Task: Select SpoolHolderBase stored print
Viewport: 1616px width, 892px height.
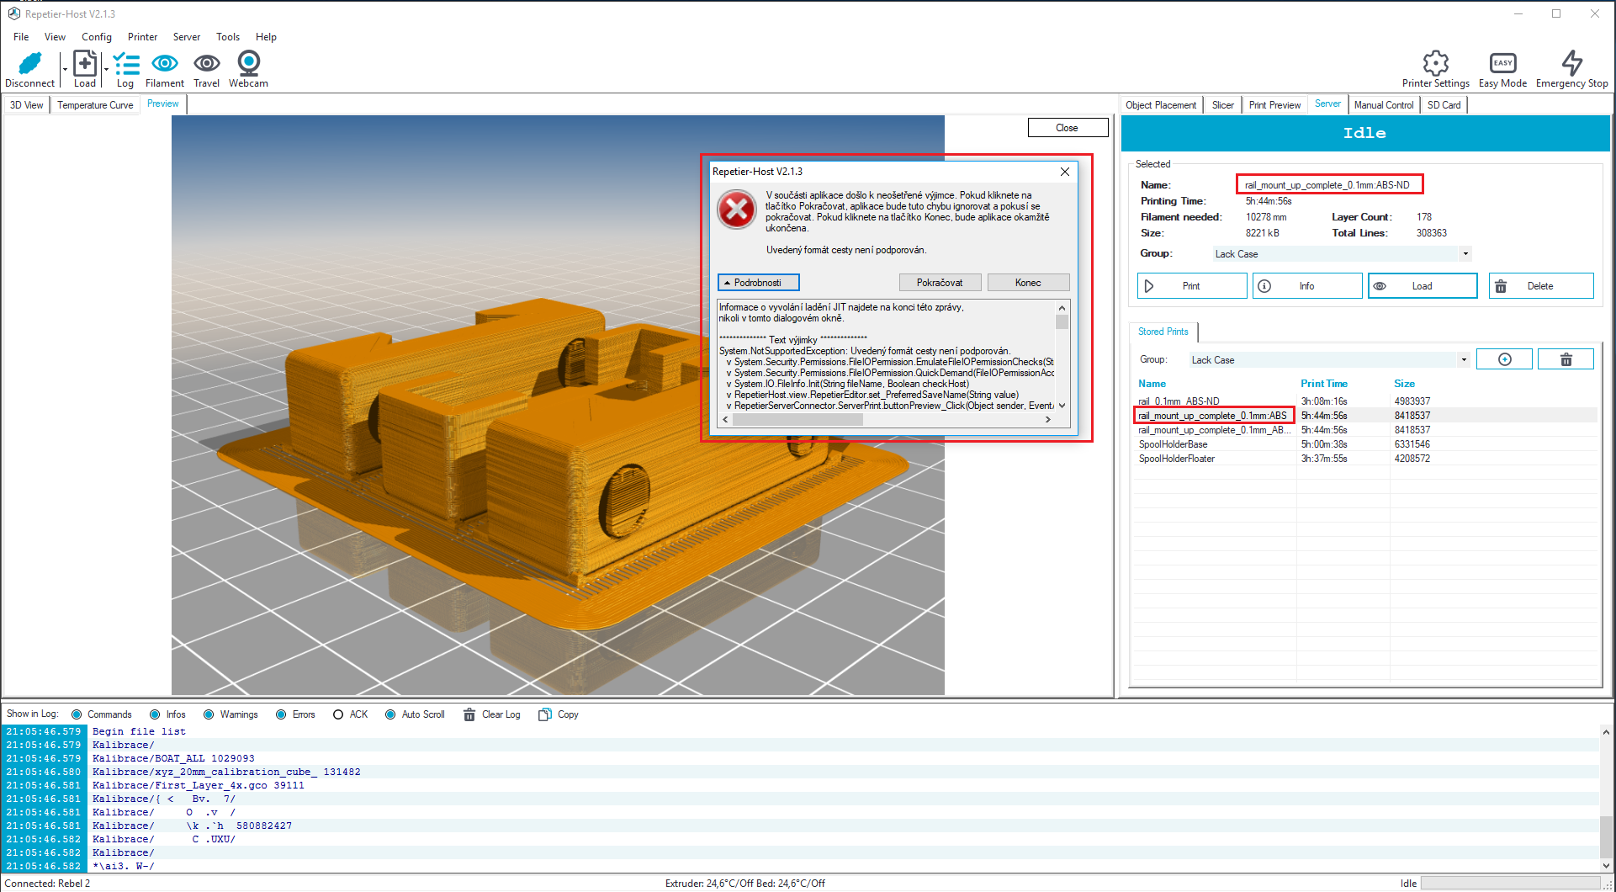Action: (x=1367, y=444)
